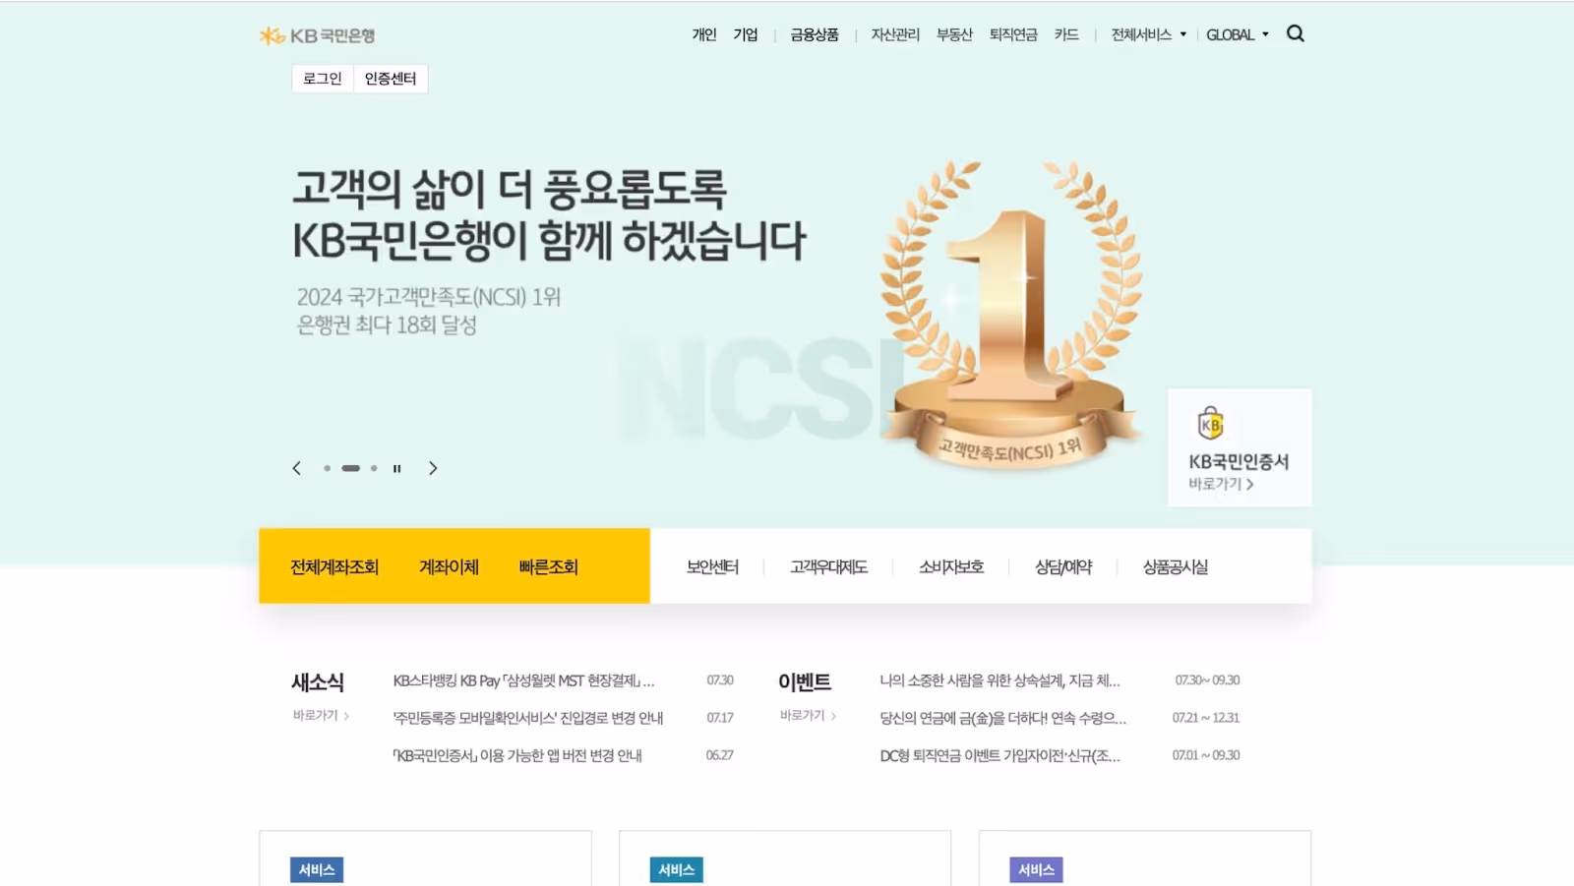Click the gold number 1 trophy image
The height and width of the screenshot is (886, 1574).
[x=1011, y=315]
